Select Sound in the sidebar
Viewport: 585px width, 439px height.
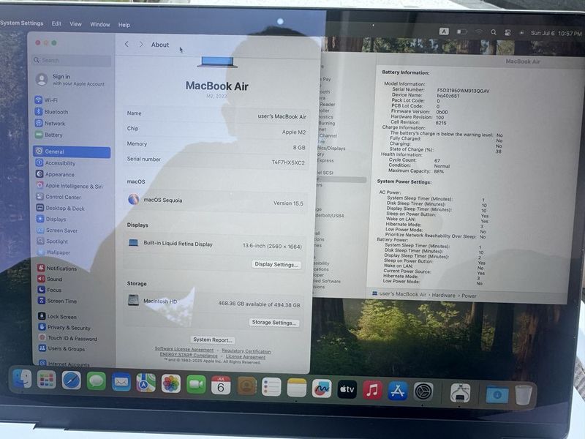pyautogui.click(x=50, y=279)
